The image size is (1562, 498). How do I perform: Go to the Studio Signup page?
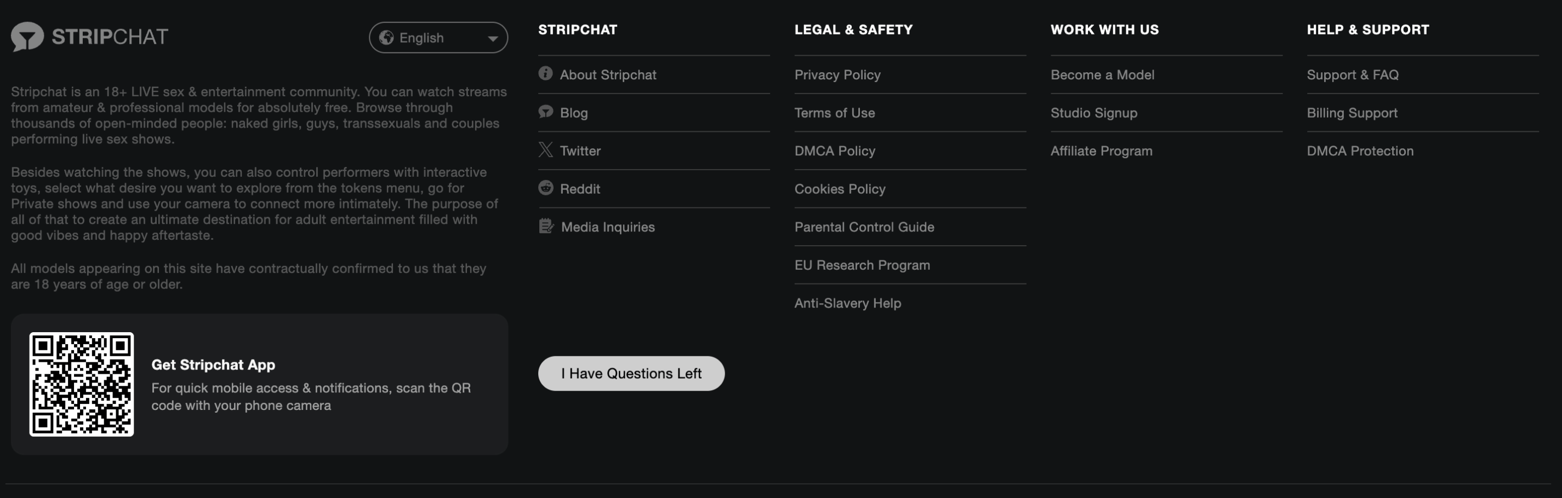click(x=1093, y=113)
